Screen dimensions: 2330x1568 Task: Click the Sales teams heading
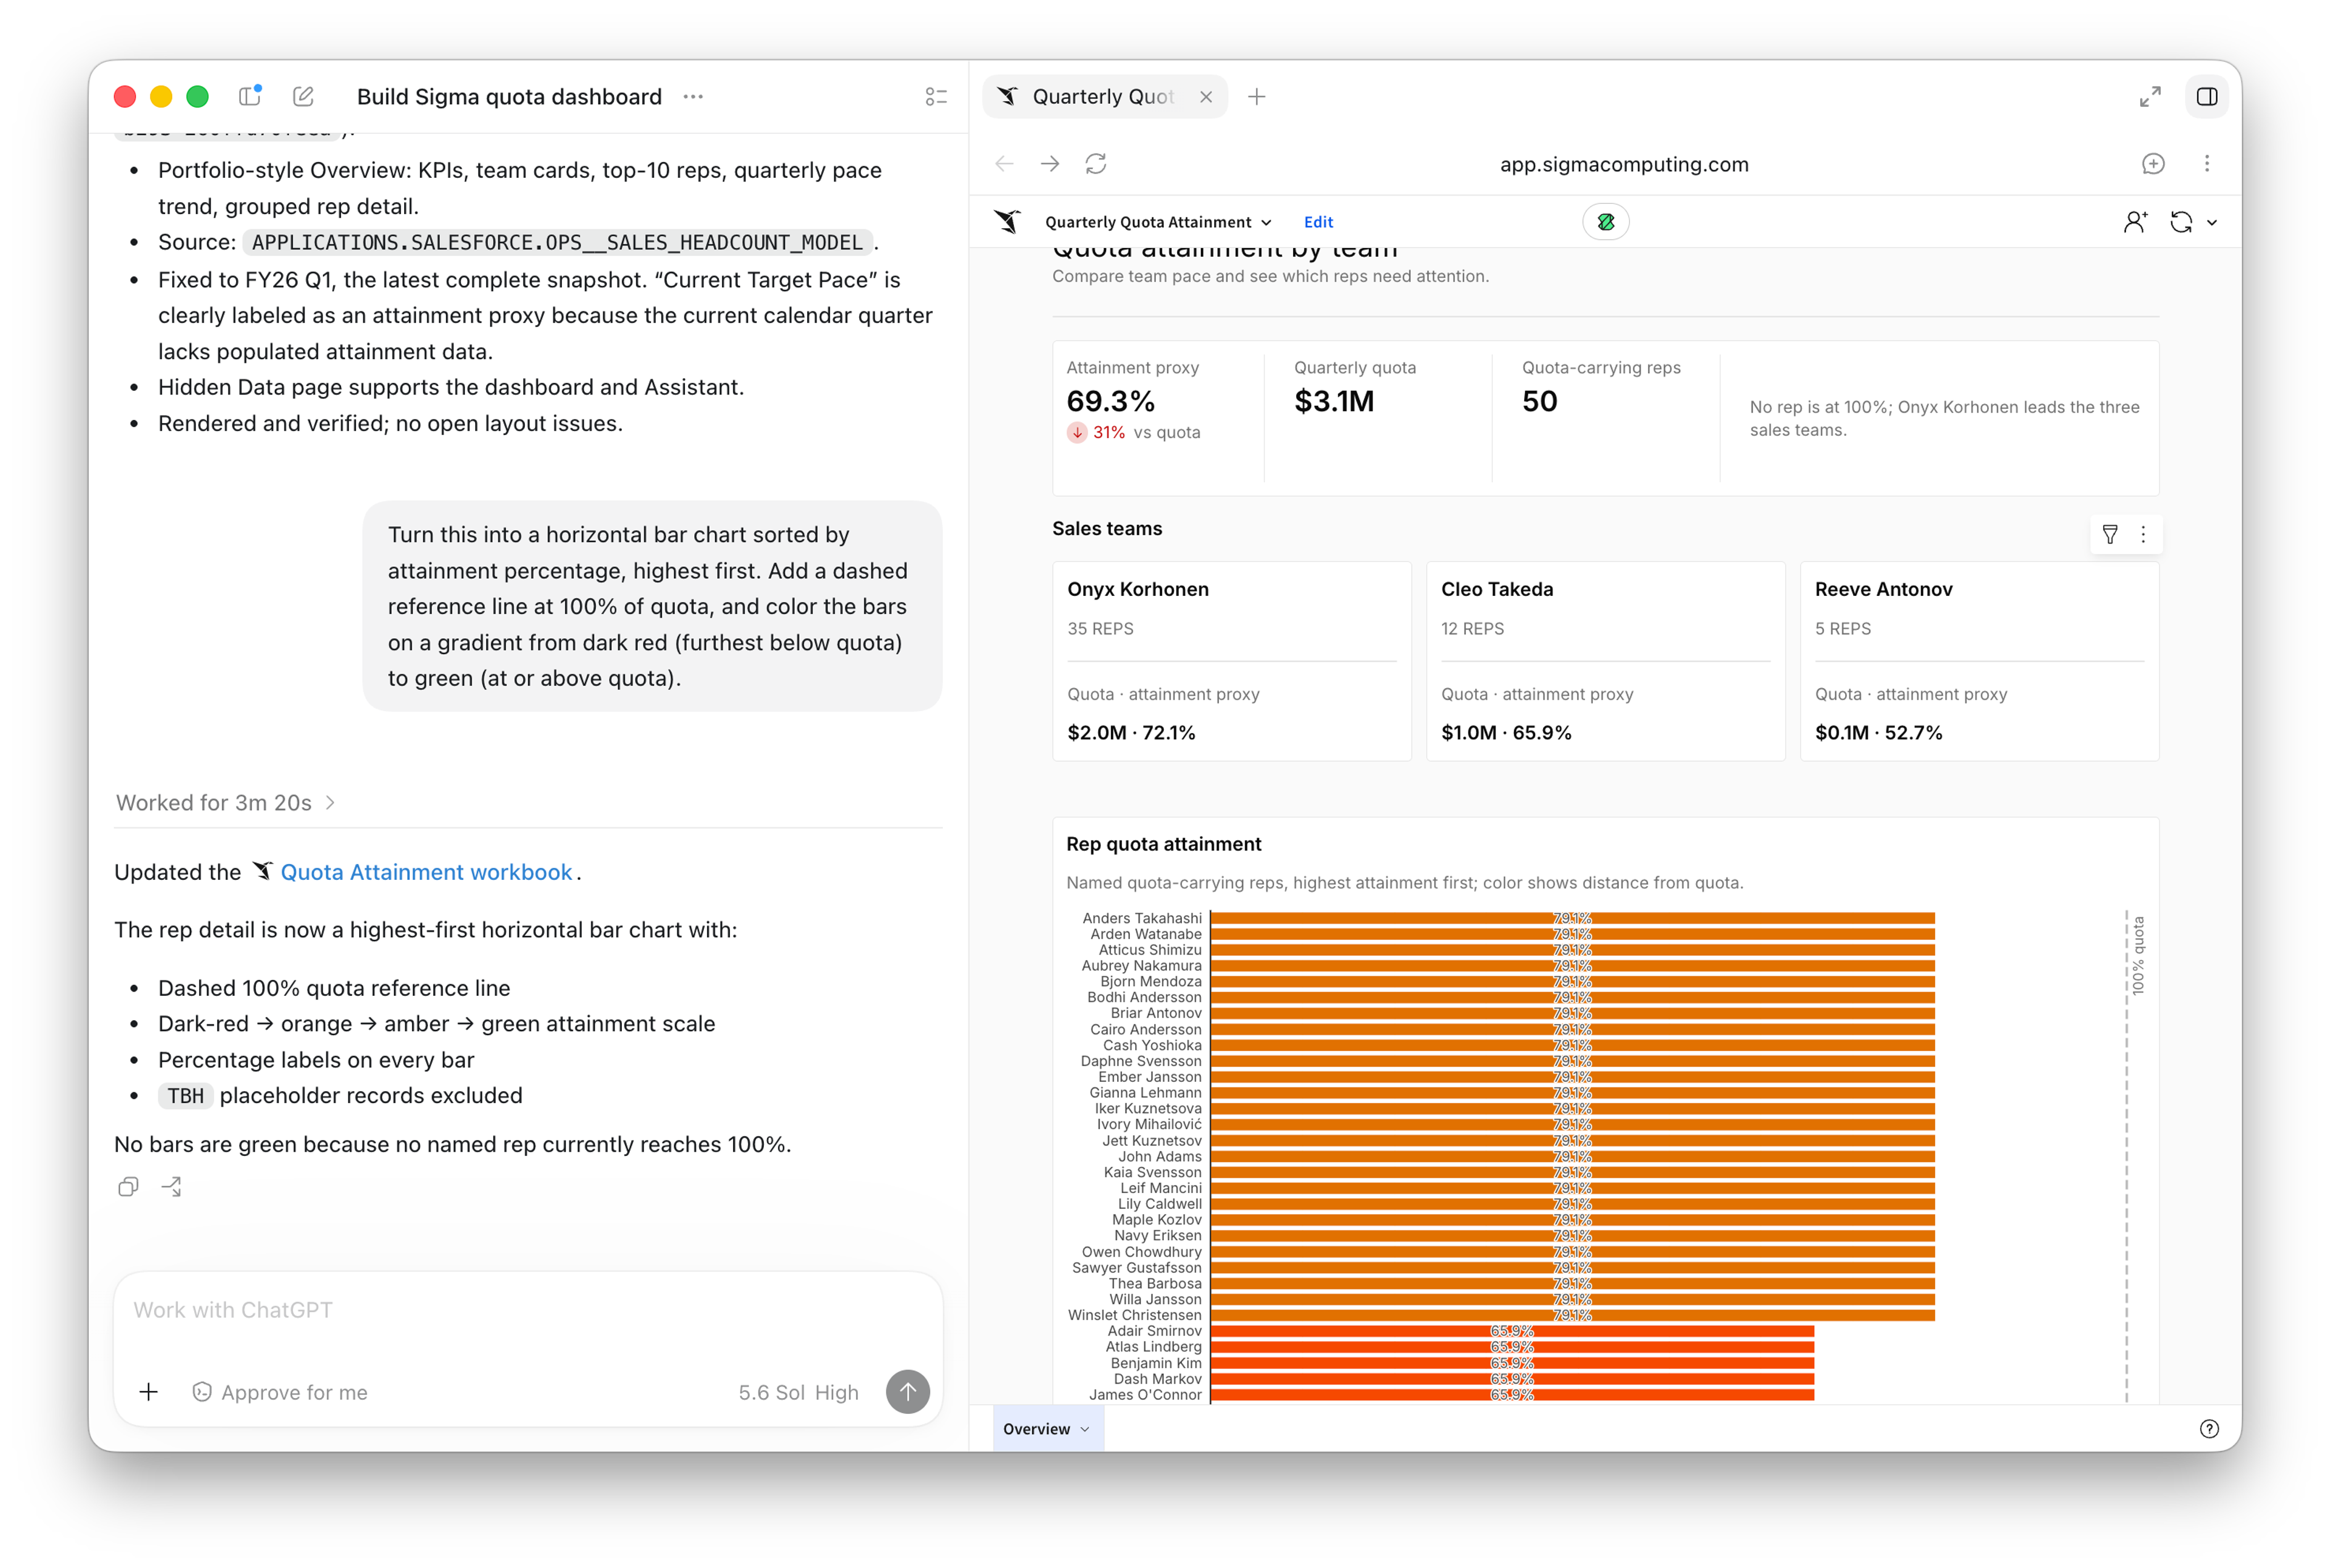click(x=1106, y=528)
